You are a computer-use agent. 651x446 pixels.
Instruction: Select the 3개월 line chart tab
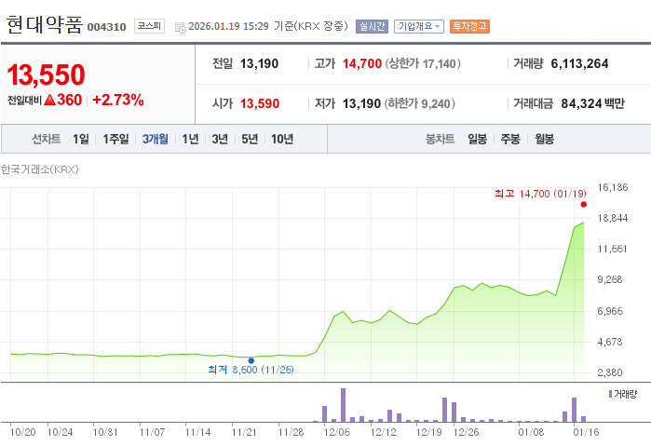pyautogui.click(x=156, y=139)
